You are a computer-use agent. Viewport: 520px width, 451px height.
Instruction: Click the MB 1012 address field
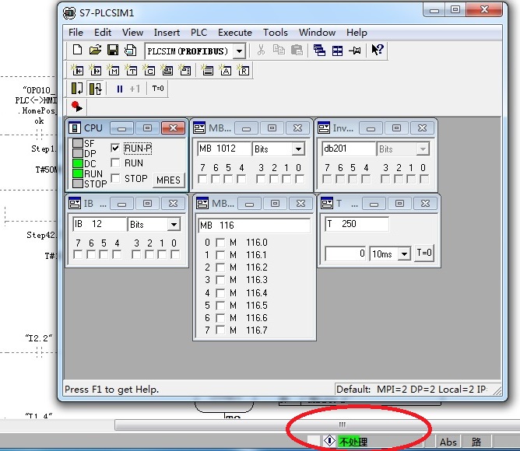click(x=224, y=149)
